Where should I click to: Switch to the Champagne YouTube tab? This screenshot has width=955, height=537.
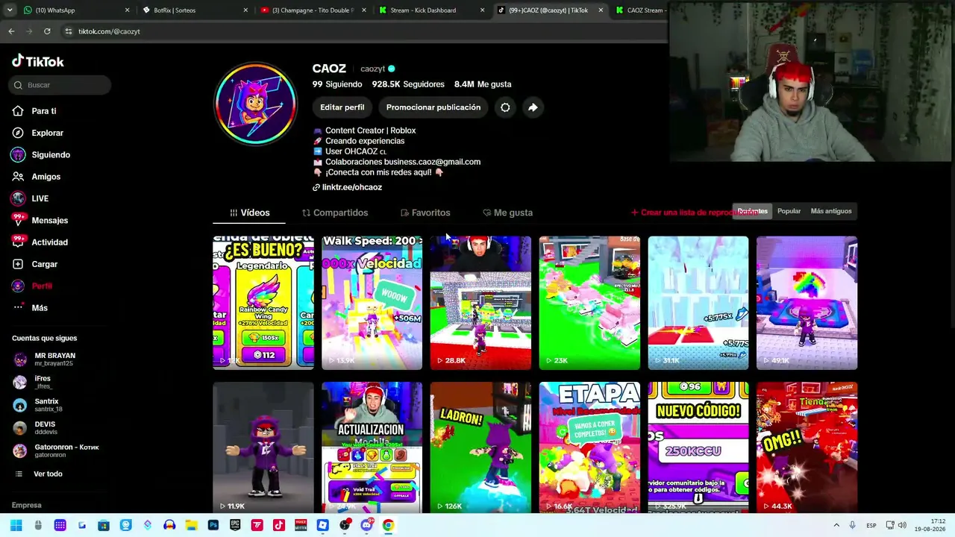click(313, 10)
